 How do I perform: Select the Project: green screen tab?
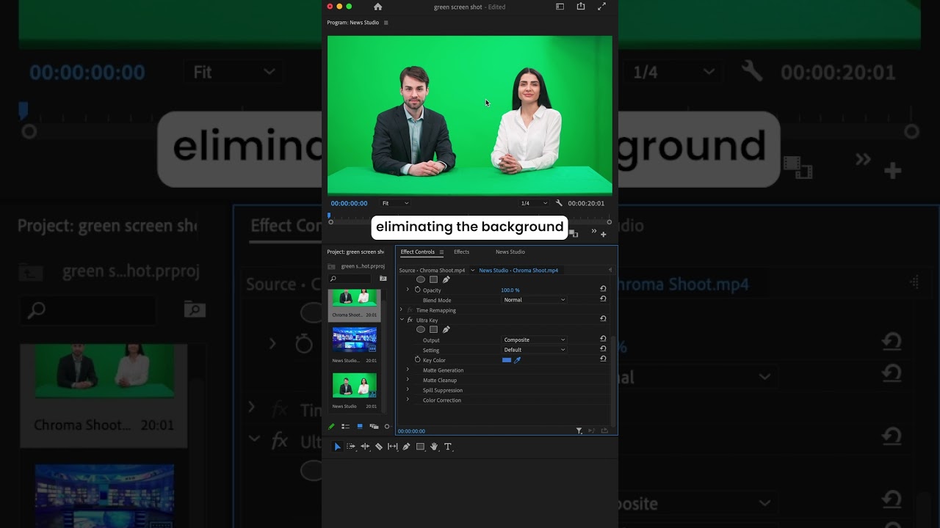tap(355, 252)
